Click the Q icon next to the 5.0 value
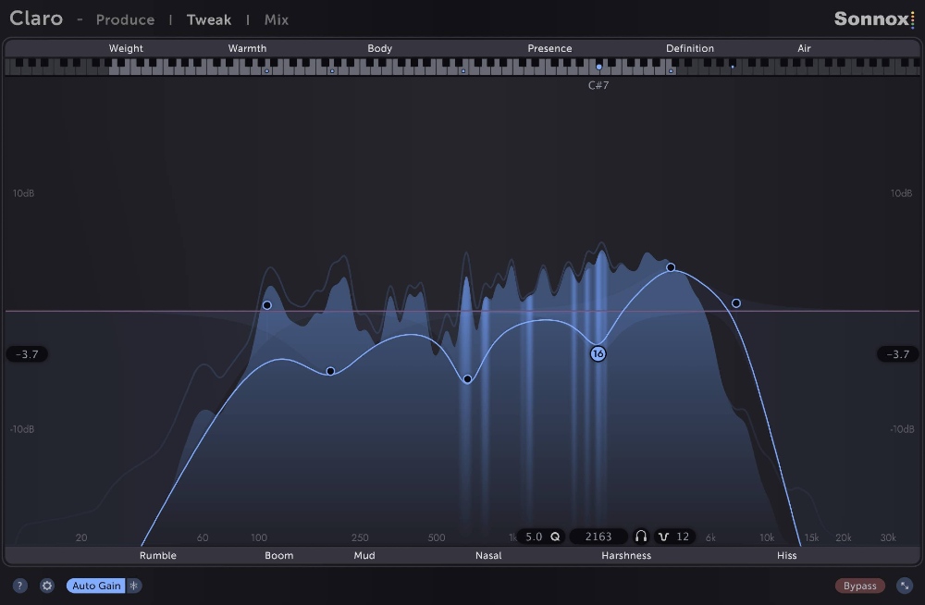925x605 pixels. (555, 537)
